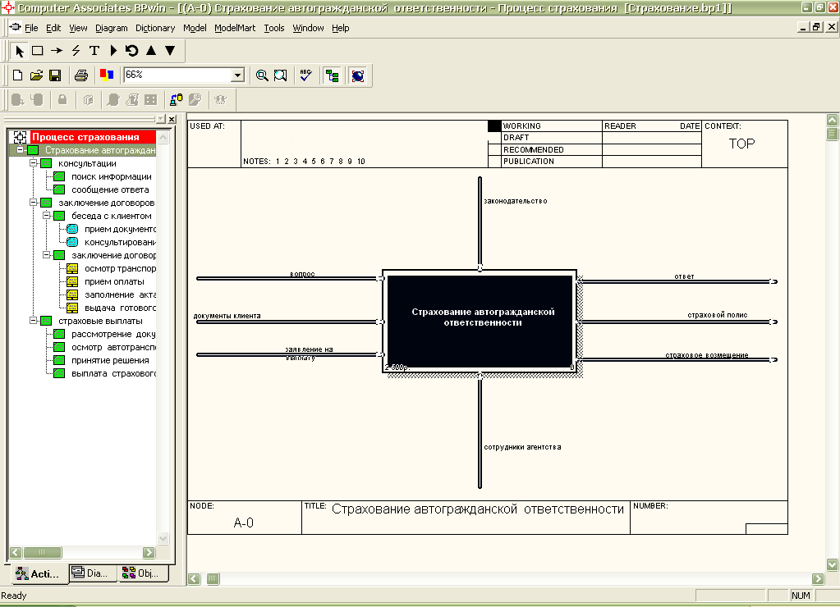This screenshot has width=840, height=607.
Task: Open the View menu
Action: 78,28
